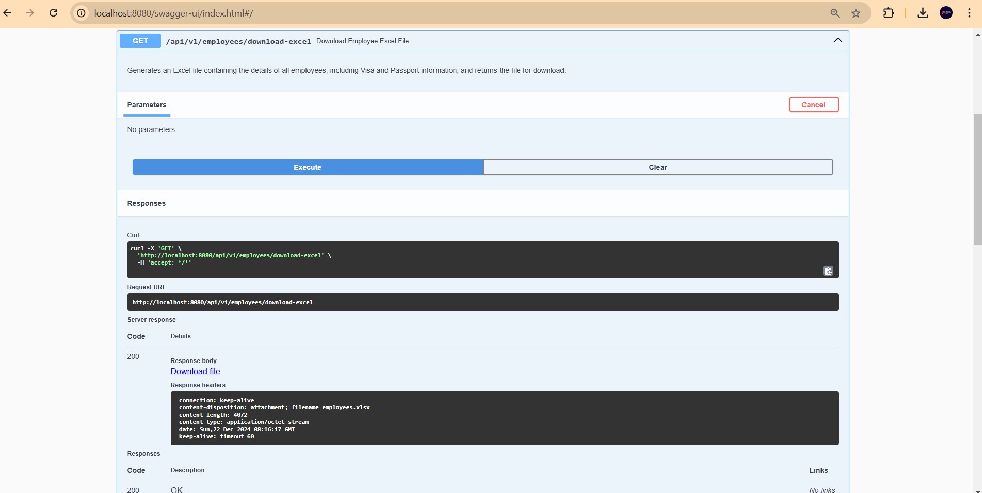This screenshot has width=982, height=493.
Task: Cancel the try-it-out mode
Action: [x=813, y=105]
